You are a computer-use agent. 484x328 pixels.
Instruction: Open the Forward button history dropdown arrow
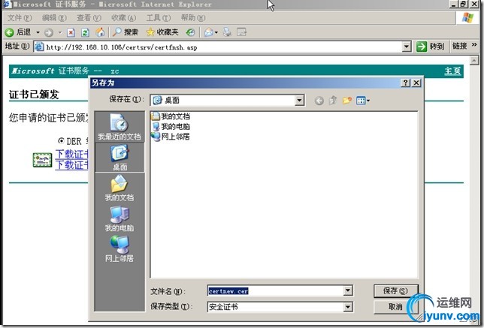pyautogui.click(x=60, y=32)
